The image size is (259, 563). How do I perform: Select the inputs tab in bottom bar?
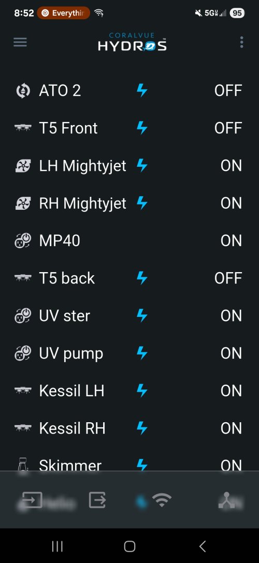click(32, 500)
